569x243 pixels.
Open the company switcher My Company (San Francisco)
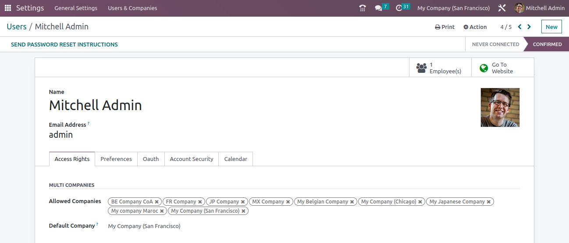454,8
